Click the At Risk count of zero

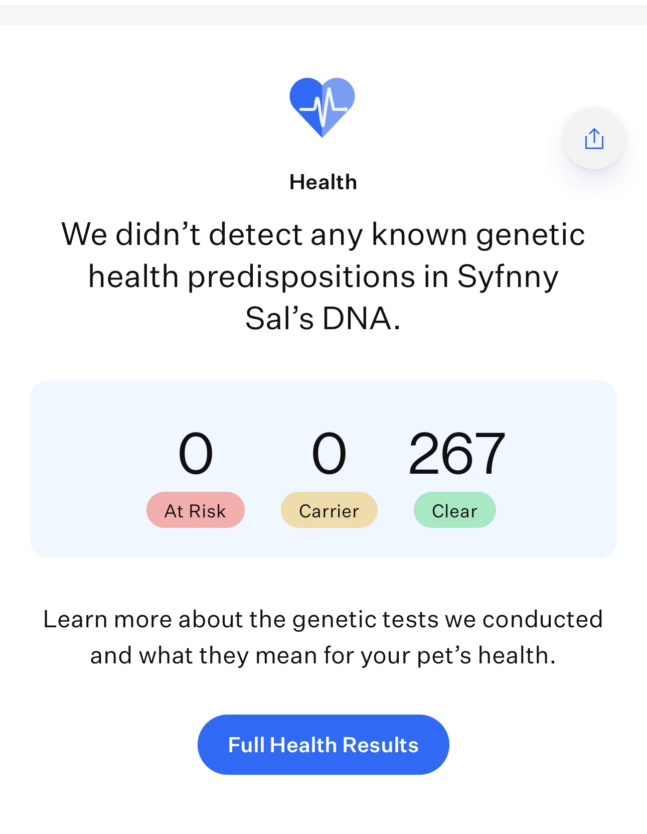pos(196,454)
